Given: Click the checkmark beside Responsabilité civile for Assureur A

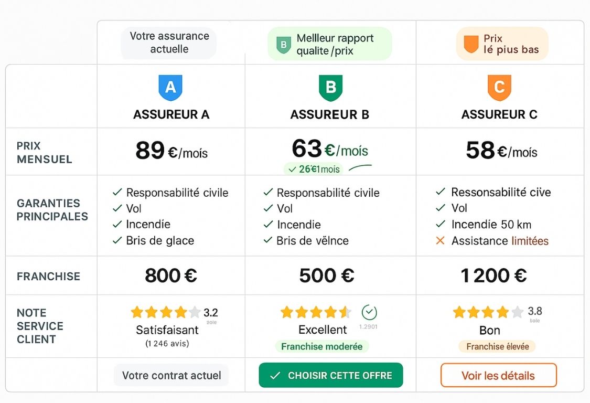Looking at the screenshot, I should [117, 193].
